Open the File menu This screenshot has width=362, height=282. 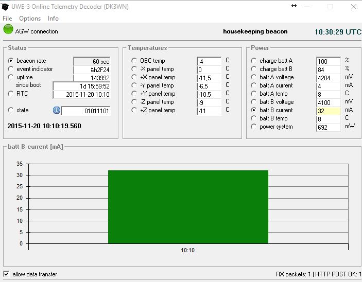coord(7,19)
